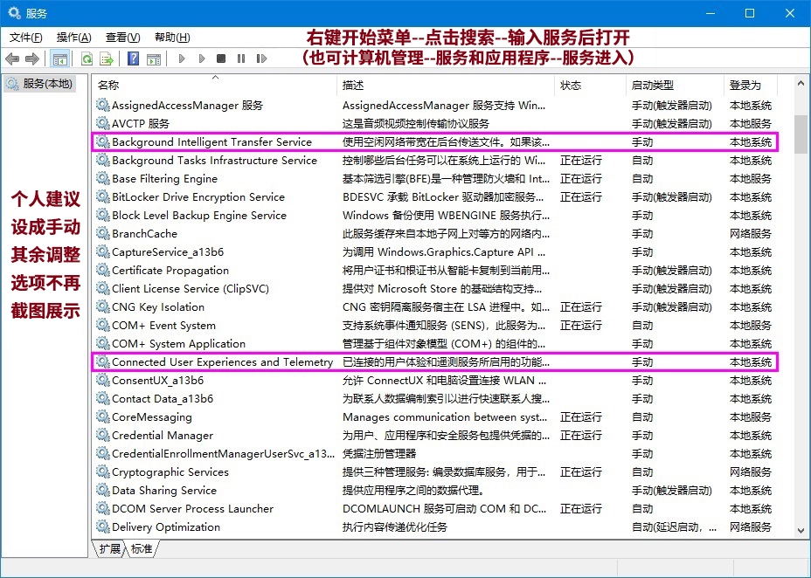Screen dimensions: 811x578
Task: Open the 操作(A) menu
Action: [x=74, y=38]
